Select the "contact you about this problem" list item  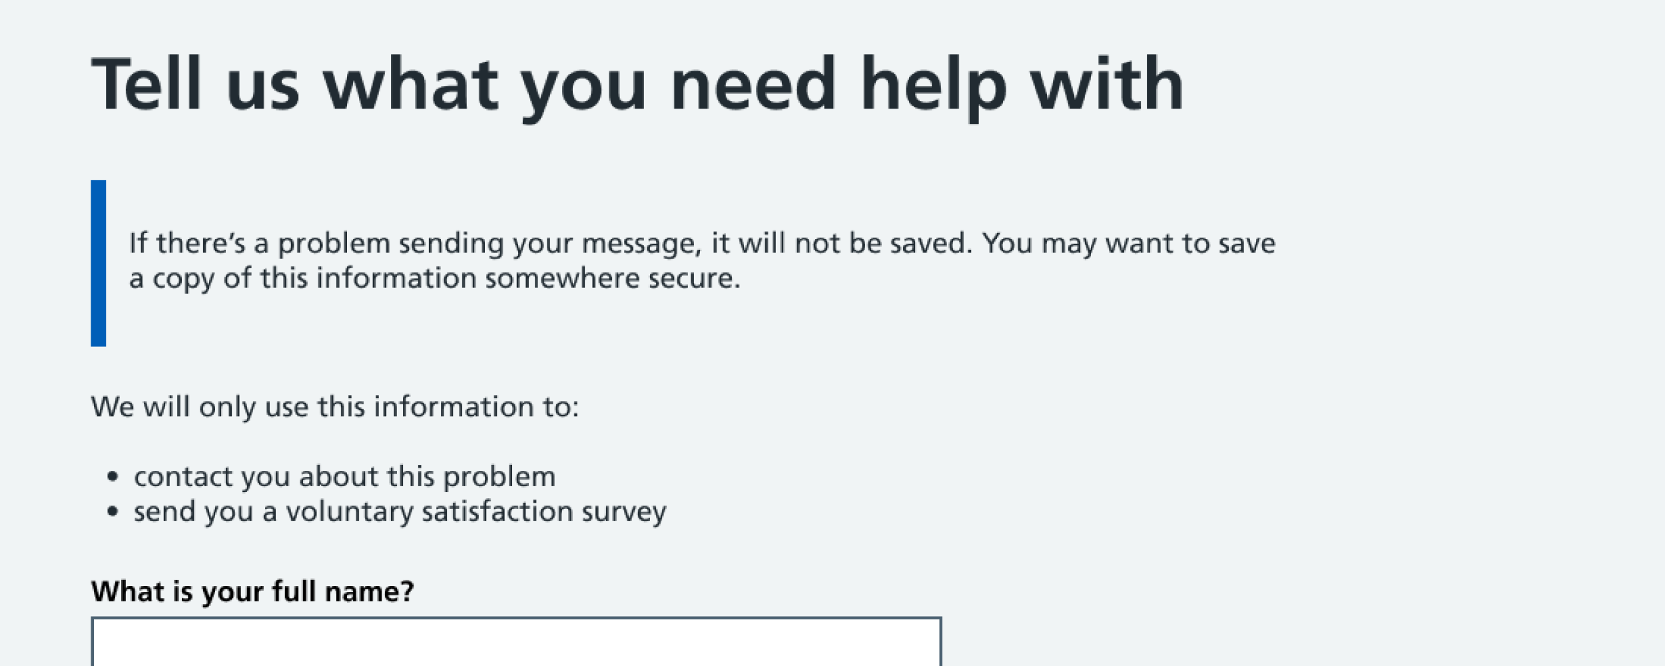pos(344,477)
